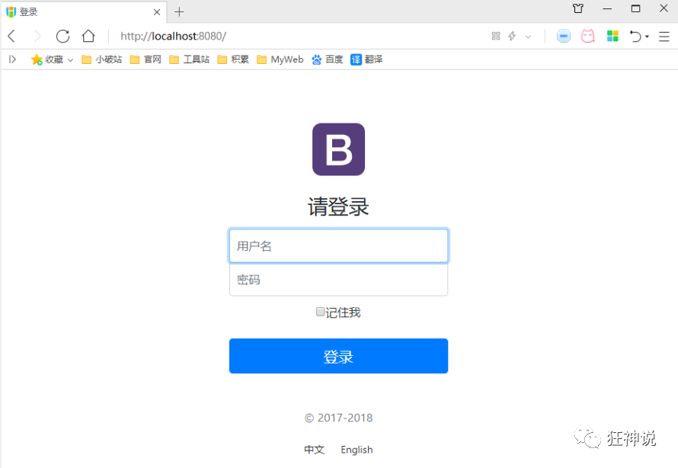Enable the 记住我 checkbox
The width and height of the screenshot is (678, 468).
pos(320,312)
